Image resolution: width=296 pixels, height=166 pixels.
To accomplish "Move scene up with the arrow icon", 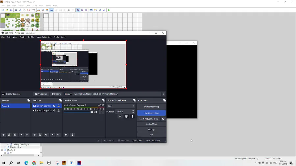I will (x=21, y=135).
